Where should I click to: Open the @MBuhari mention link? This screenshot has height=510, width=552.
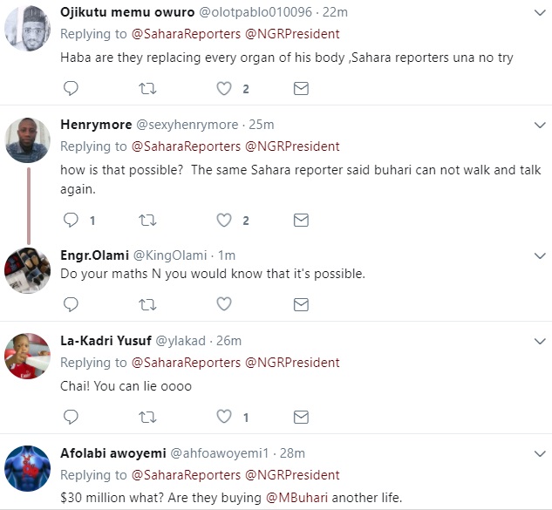click(296, 498)
